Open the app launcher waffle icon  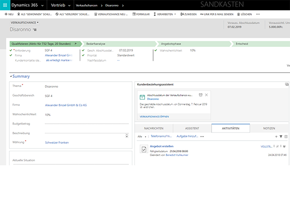[x=5, y=5]
